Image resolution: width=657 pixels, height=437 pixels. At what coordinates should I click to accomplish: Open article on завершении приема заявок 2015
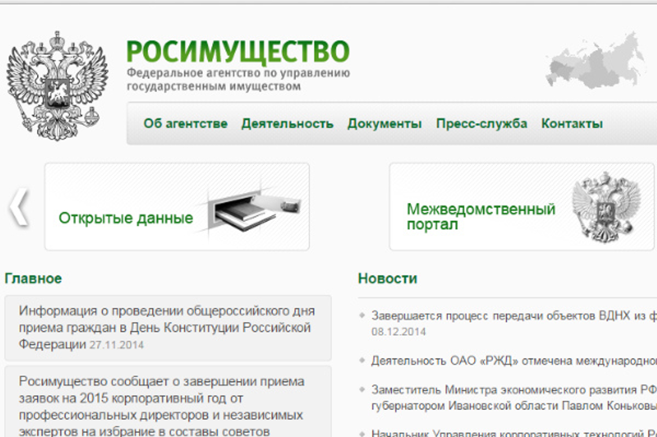click(x=161, y=406)
